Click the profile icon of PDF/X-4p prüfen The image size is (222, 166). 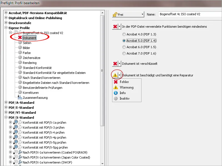16,137
